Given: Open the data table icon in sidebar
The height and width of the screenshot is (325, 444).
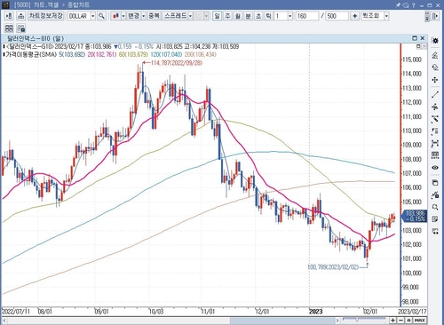Looking at the screenshot, I should tap(435, 155).
